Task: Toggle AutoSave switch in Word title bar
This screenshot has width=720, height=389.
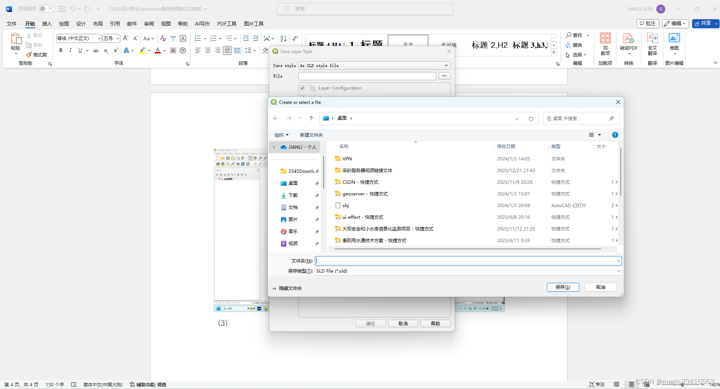Action: (47, 9)
